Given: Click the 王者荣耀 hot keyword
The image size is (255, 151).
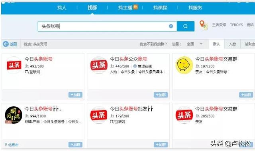Looking at the screenshot, I should [x=219, y=25].
